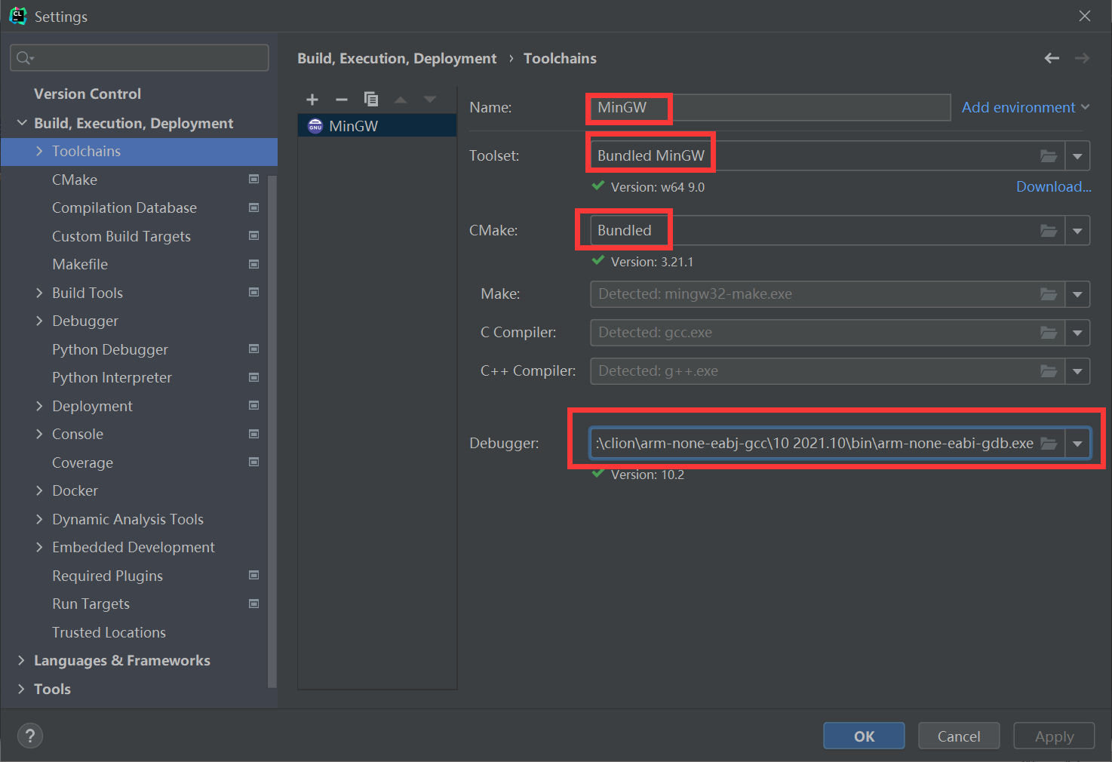The width and height of the screenshot is (1112, 762).
Task: Open the Add environment dropdown
Action: click(1026, 107)
